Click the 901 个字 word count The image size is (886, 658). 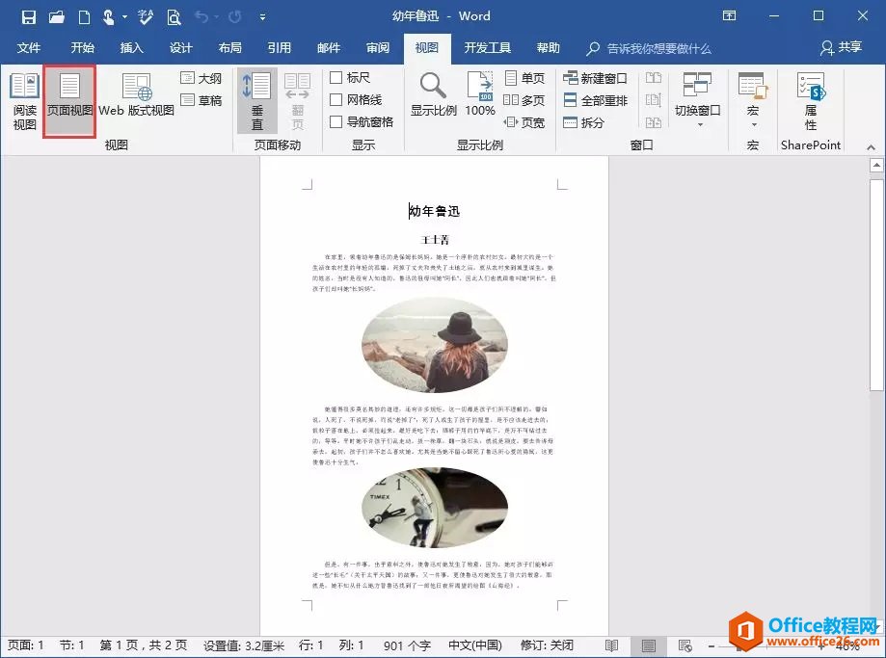(407, 645)
